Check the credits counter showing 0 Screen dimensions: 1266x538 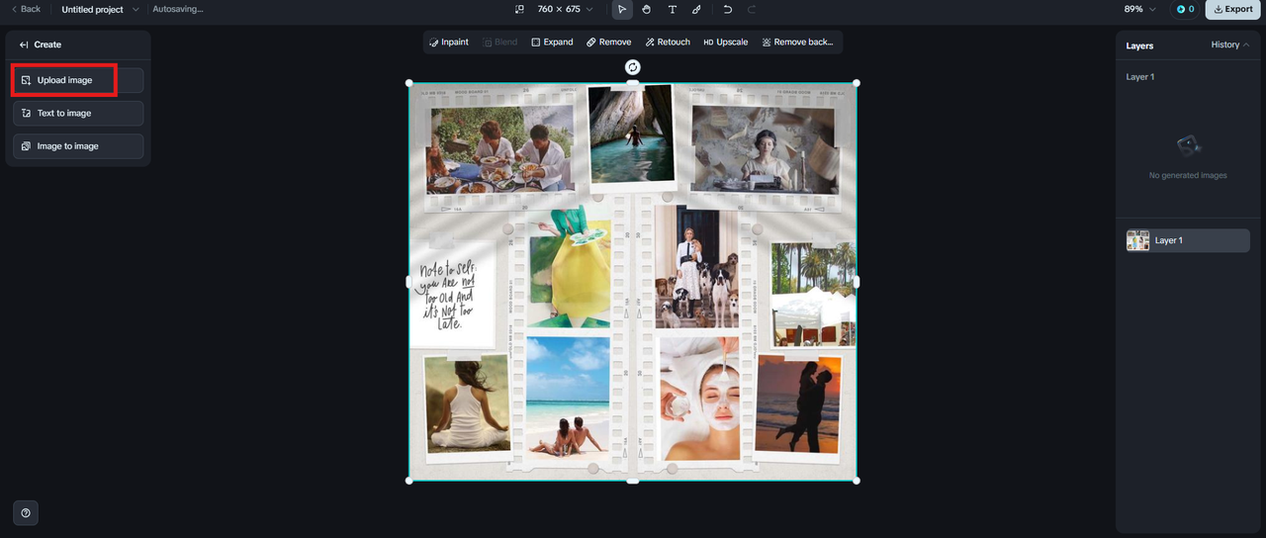(x=1185, y=9)
